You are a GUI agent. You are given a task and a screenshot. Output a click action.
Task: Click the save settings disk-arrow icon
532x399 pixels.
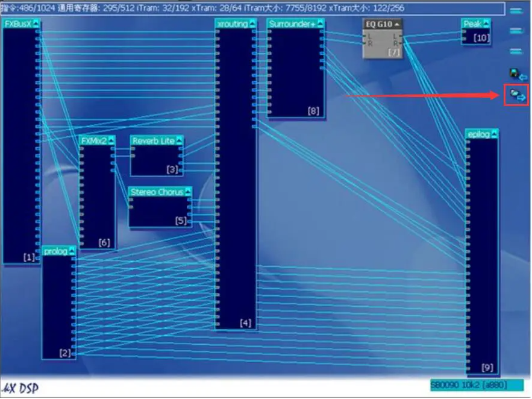pos(518,74)
